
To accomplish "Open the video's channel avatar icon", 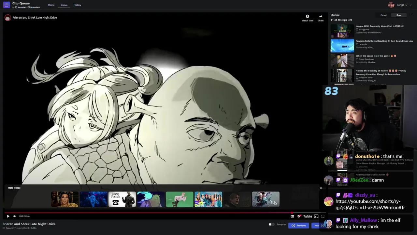I will click(7, 18).
